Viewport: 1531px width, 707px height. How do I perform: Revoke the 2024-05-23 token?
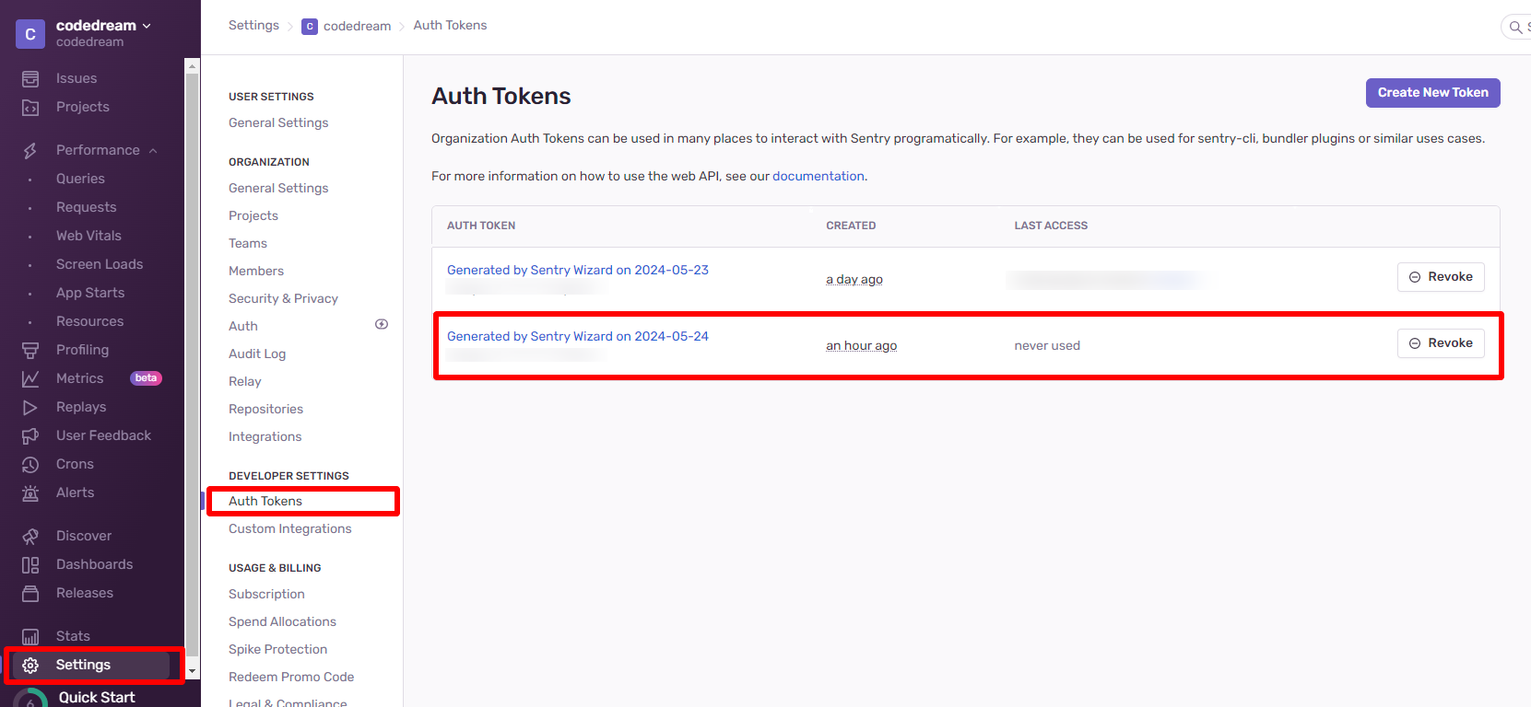(1441, 277)
